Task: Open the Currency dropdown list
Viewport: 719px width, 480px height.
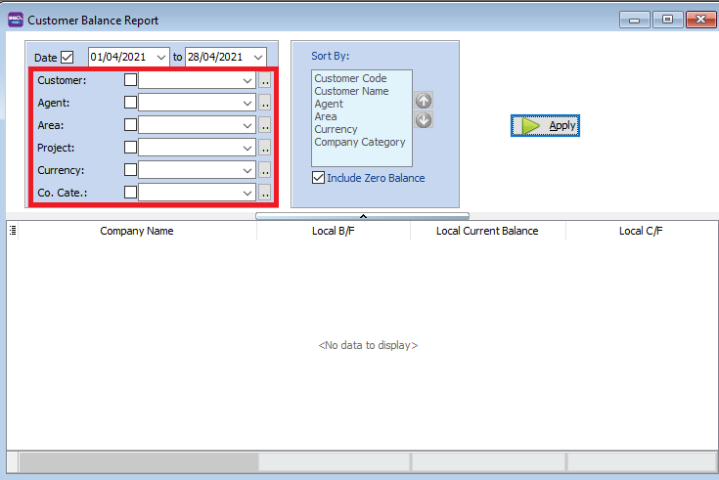Action: pyautogui.click(x=248, y=170)
